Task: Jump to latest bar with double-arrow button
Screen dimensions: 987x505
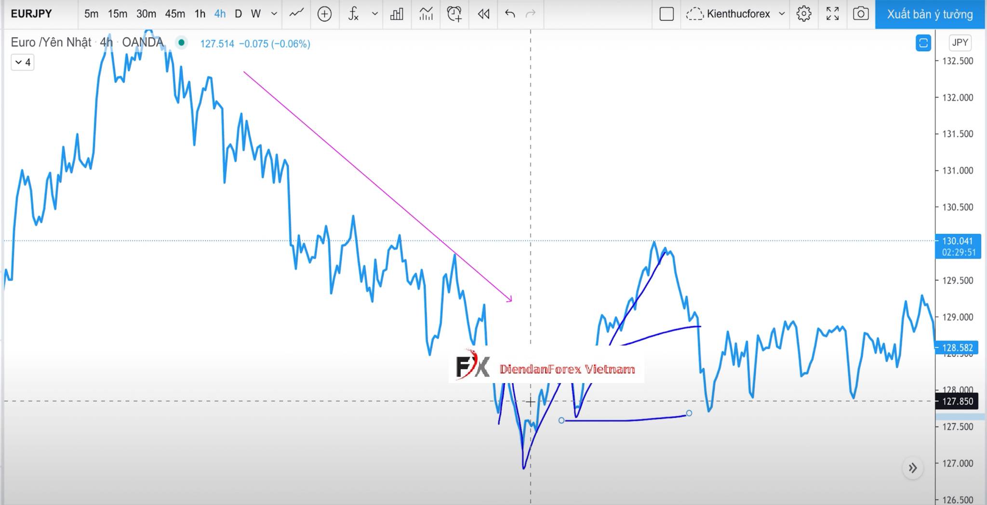Action: click(x=913, y=468)
